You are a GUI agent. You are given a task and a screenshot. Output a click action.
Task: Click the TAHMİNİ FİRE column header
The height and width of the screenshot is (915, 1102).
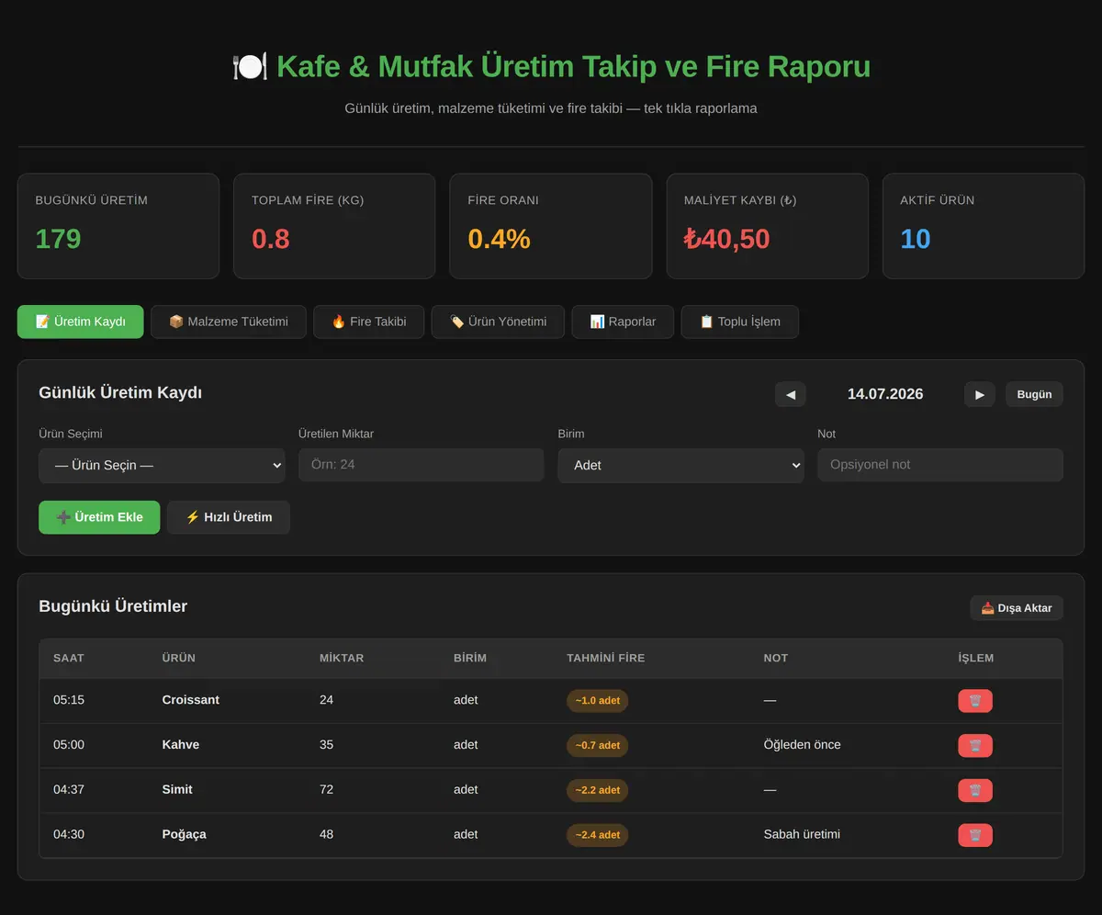point(606,658)
